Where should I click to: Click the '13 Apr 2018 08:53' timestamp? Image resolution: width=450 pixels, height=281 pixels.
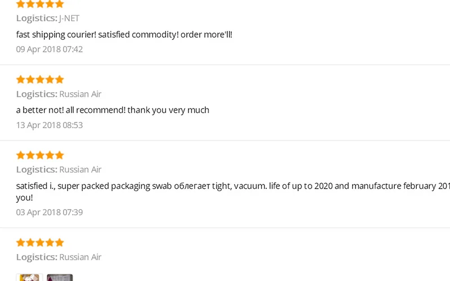pyautogui.click(x=49, y=125)
